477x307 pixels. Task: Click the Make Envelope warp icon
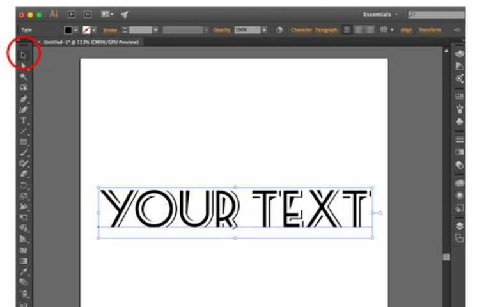tap(384, 30)
